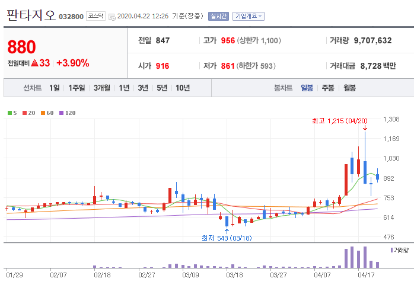414x288 pixels.
Task: Click the red 20-day moving average swatch
Action: (24, 113)
